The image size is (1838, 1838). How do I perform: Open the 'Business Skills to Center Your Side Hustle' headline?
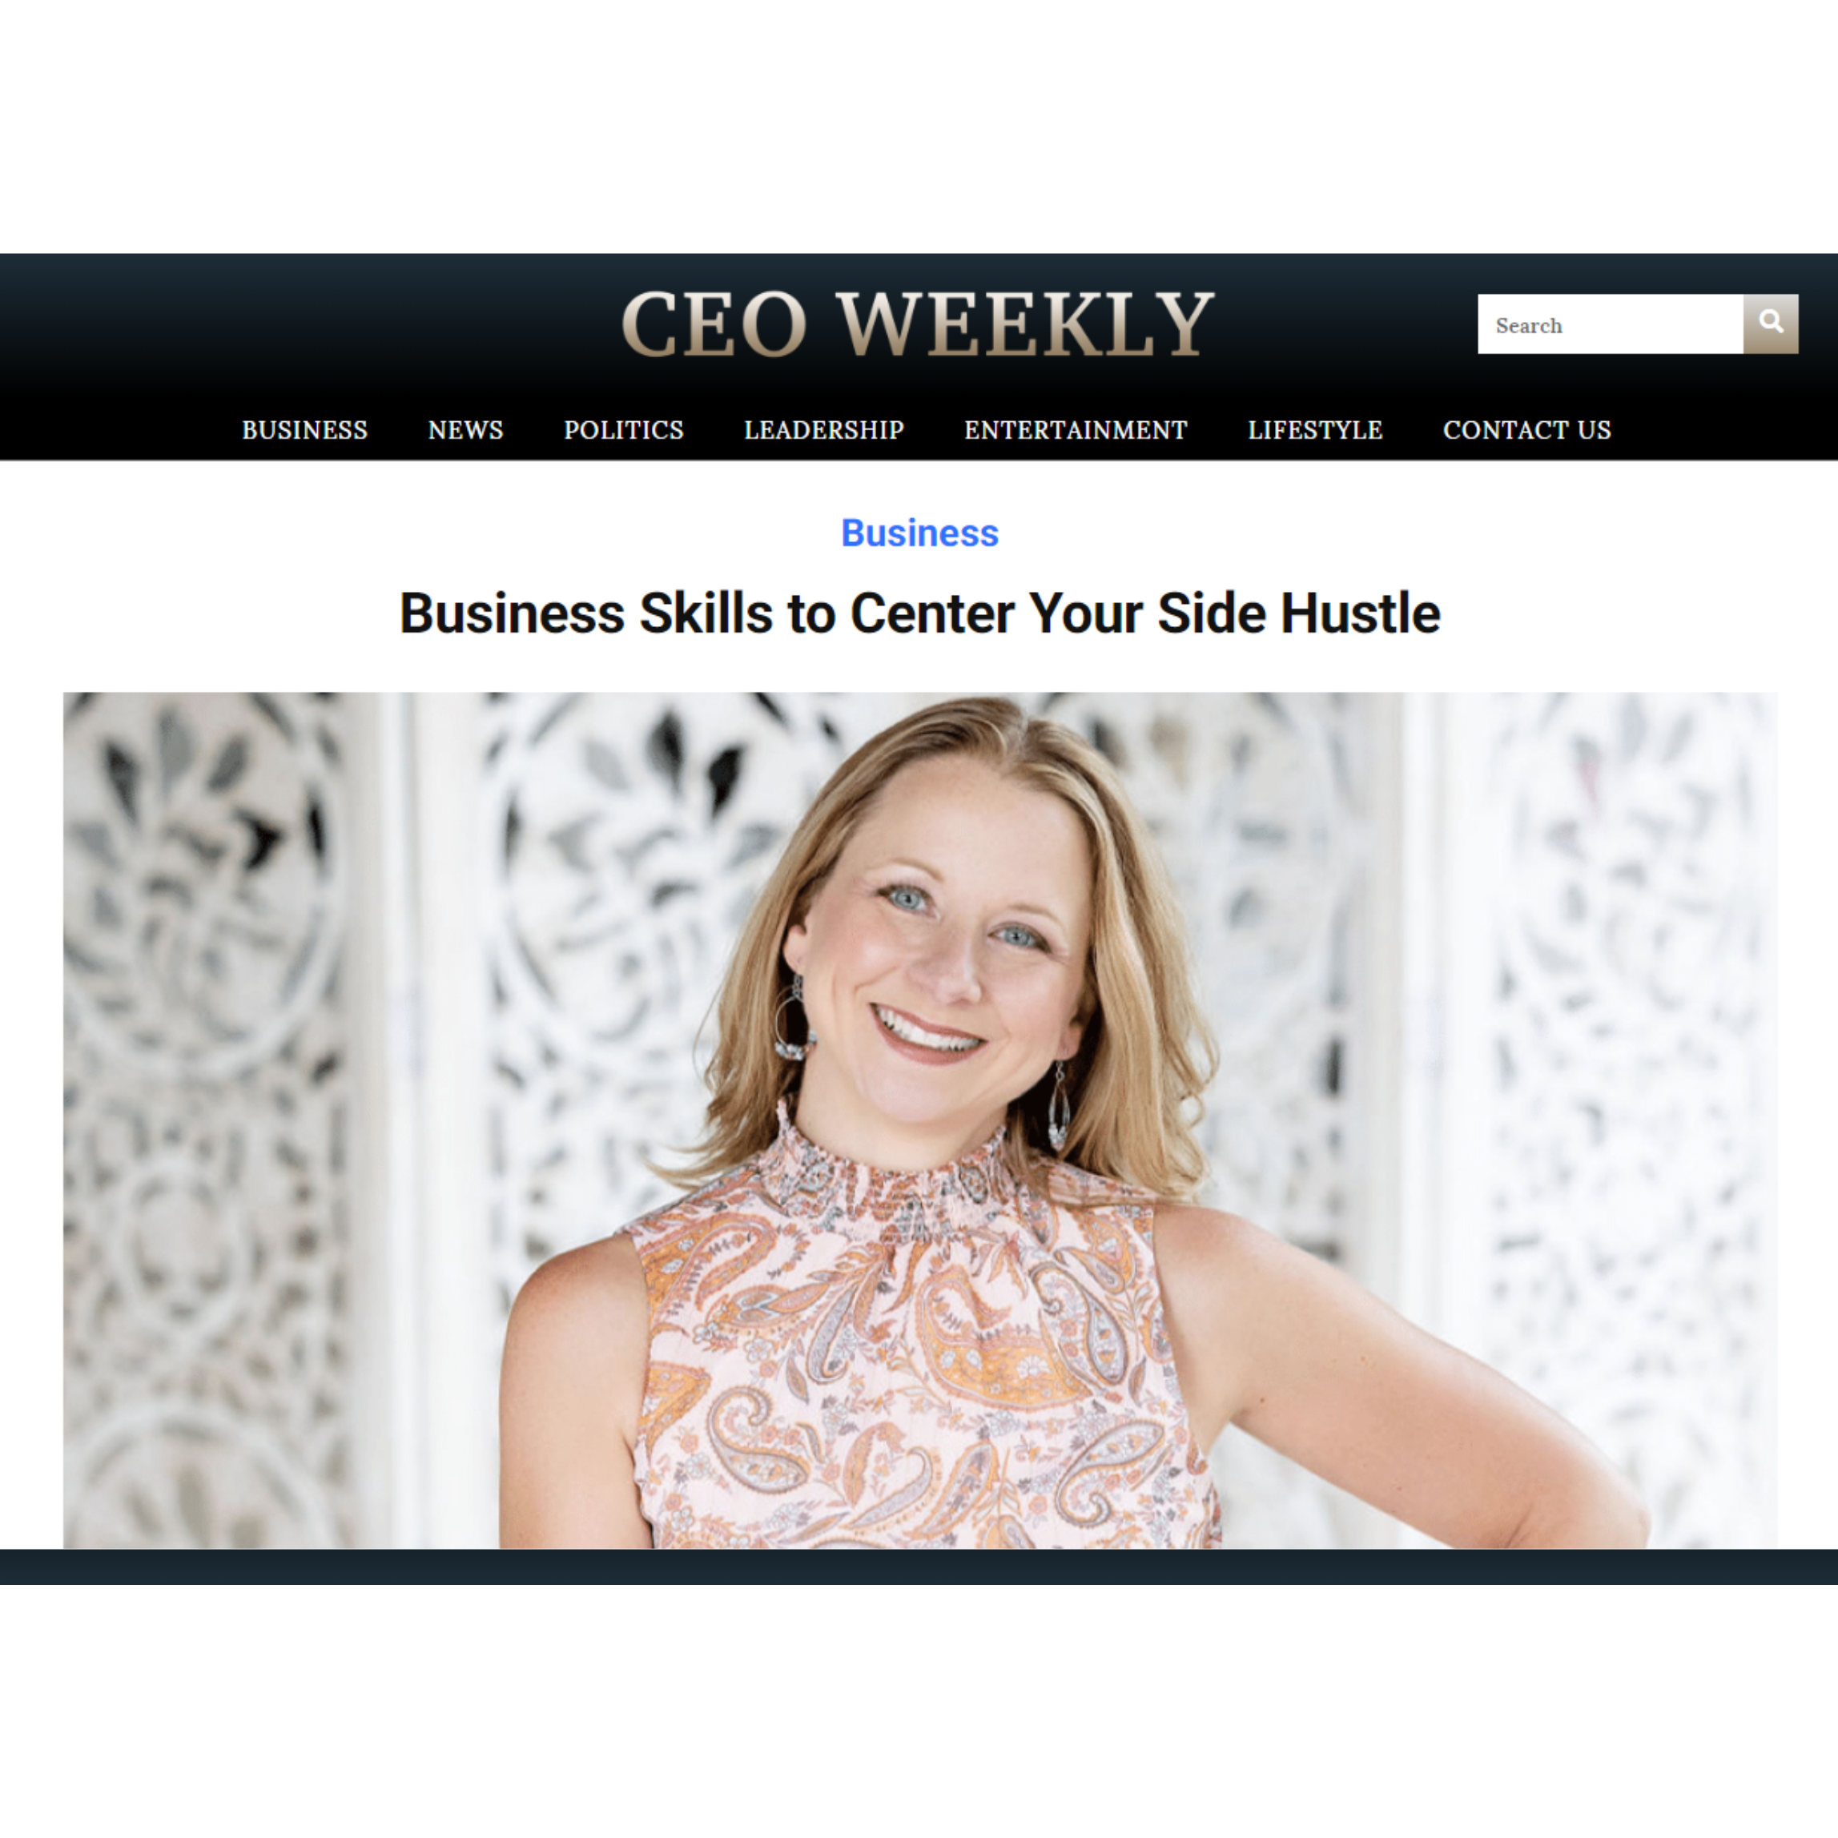(x=919, y=613)
